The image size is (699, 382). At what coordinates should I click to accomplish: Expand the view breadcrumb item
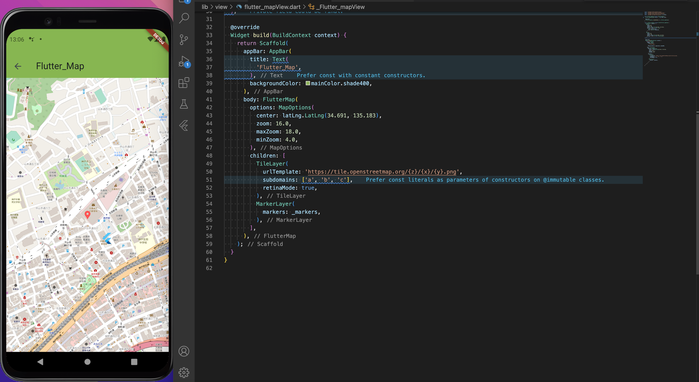(x=221, y=6)
